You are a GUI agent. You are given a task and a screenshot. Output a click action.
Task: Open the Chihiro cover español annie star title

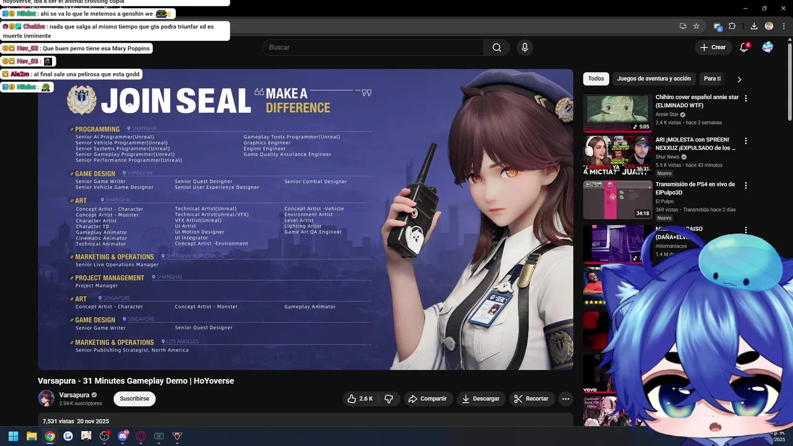click(x=697, y=102)
